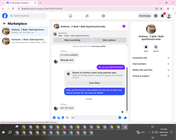
Task: Click Mark as pending button
Action: pyautogui.click(x=72, y=40)
